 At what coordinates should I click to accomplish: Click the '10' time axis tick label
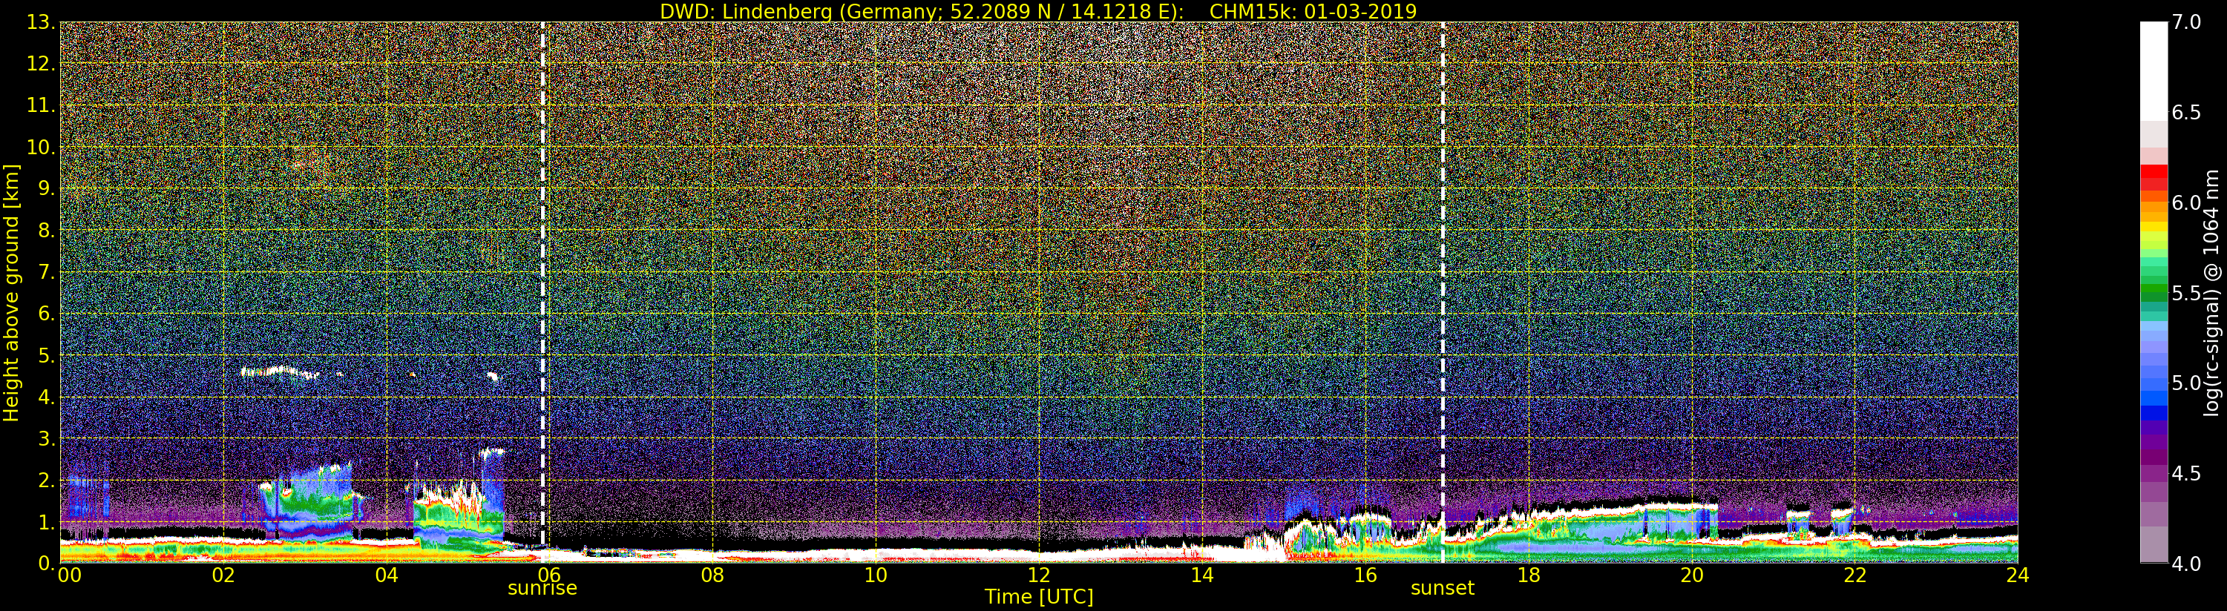tap(876, 575)
